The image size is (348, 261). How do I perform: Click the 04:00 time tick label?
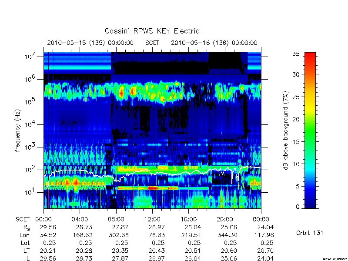[x=80, y=219]
